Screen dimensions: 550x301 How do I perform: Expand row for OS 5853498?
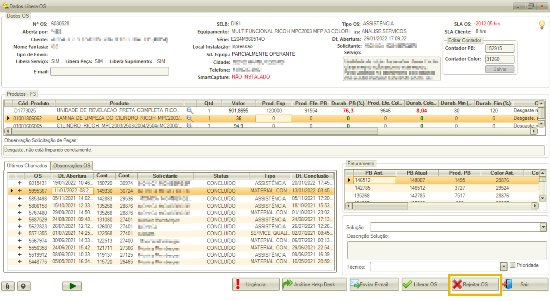coord(20,198)
